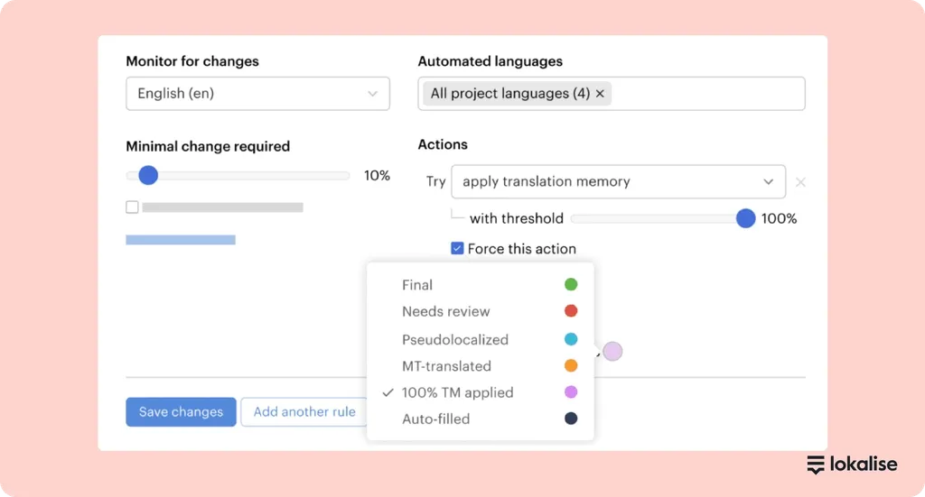Click the Lokalise logo

(851, 465)
